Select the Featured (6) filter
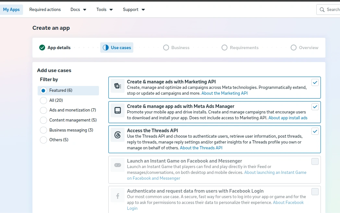 click(x=68, y=91)
